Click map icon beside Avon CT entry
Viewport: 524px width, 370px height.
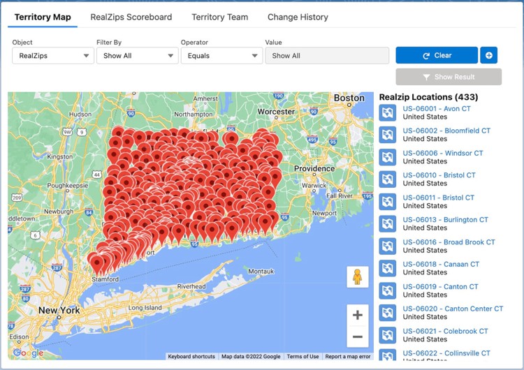[388, 113]
